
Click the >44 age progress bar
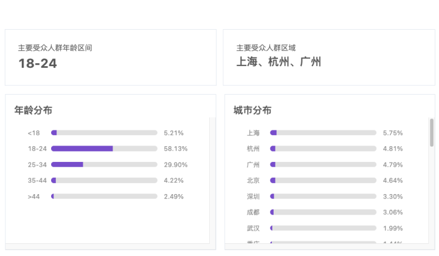pos(104,196)
